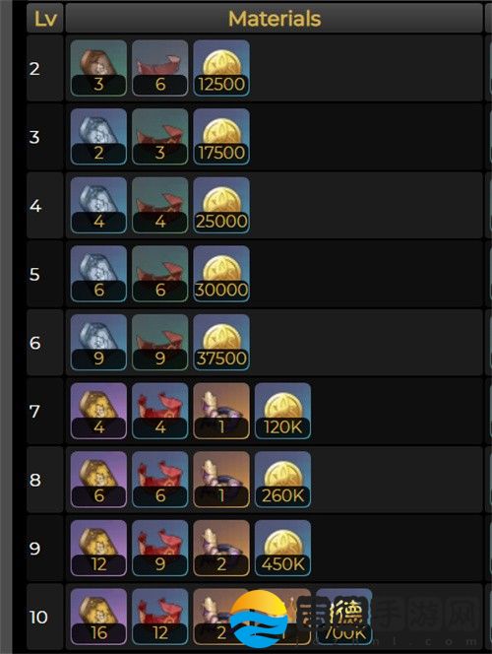Screen dimensions: 492x654
Task: Click the level 7 boss drop material showing 1
Action: click(221, 411)
